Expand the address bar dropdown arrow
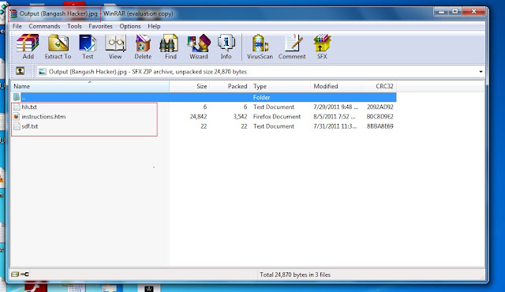Screen dimensions: 505x292 (x=481, y=72)
